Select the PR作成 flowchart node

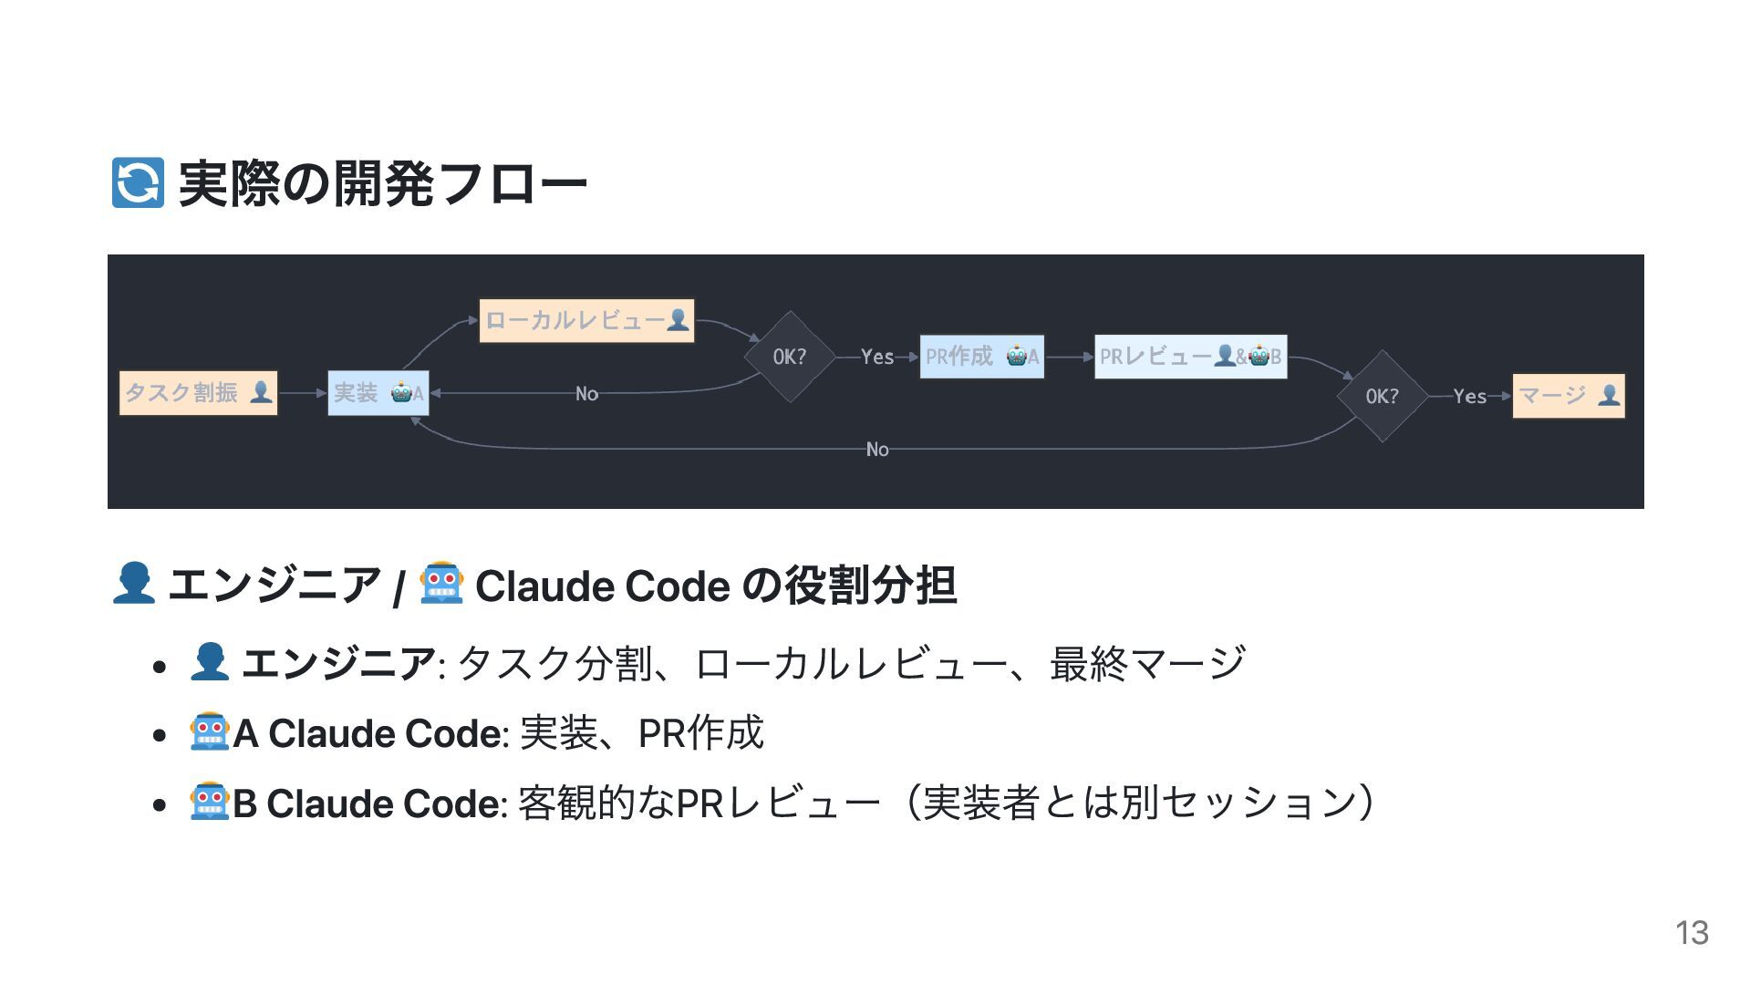(981, 357)
